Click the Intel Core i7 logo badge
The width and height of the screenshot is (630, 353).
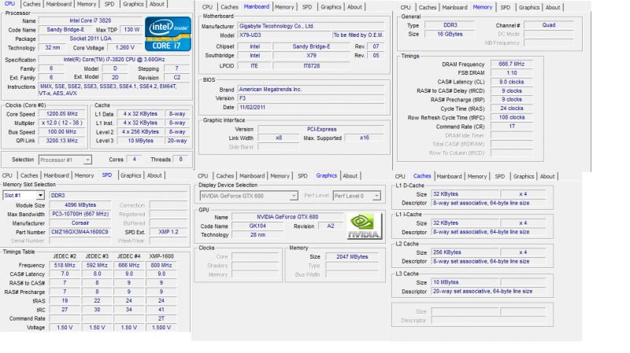168,34
